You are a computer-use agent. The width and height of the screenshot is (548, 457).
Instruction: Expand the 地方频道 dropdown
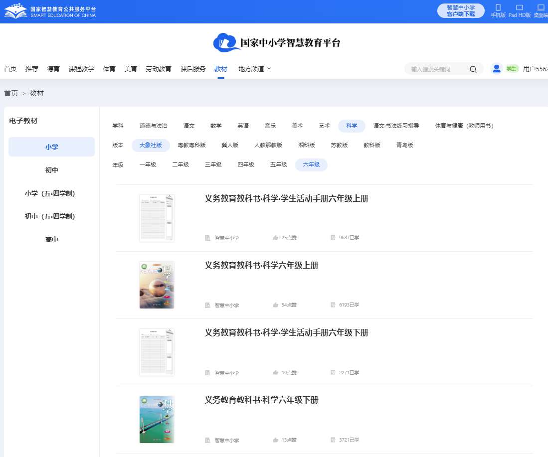coord(254,69)
